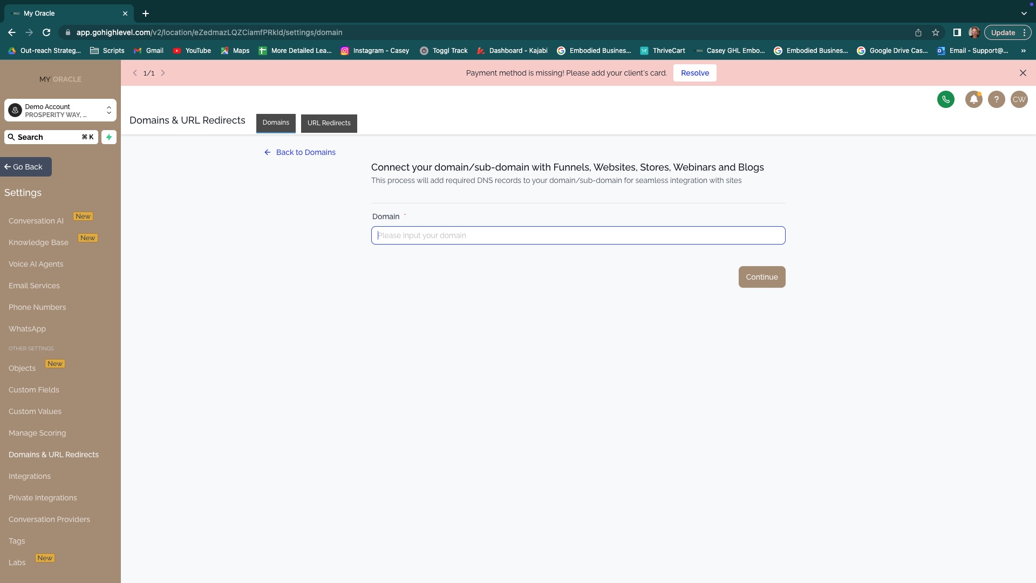Click the green lightning quick actions icon
Image resolution: width=1036 pixels, height=583 pixels.
tap(109, 137)
